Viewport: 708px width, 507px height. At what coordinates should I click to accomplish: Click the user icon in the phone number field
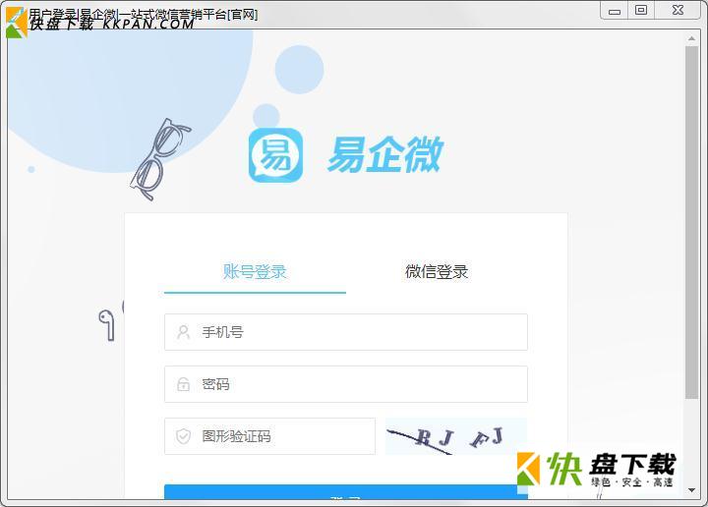pos(183,332)
